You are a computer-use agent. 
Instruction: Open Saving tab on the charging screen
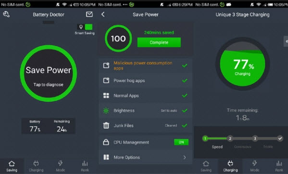coord(206,166)
